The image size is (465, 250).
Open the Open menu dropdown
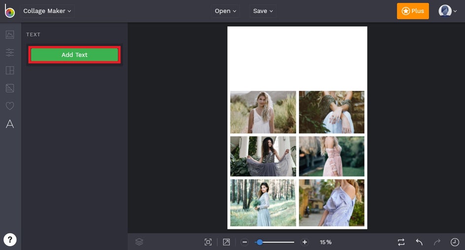click(226, 11)
